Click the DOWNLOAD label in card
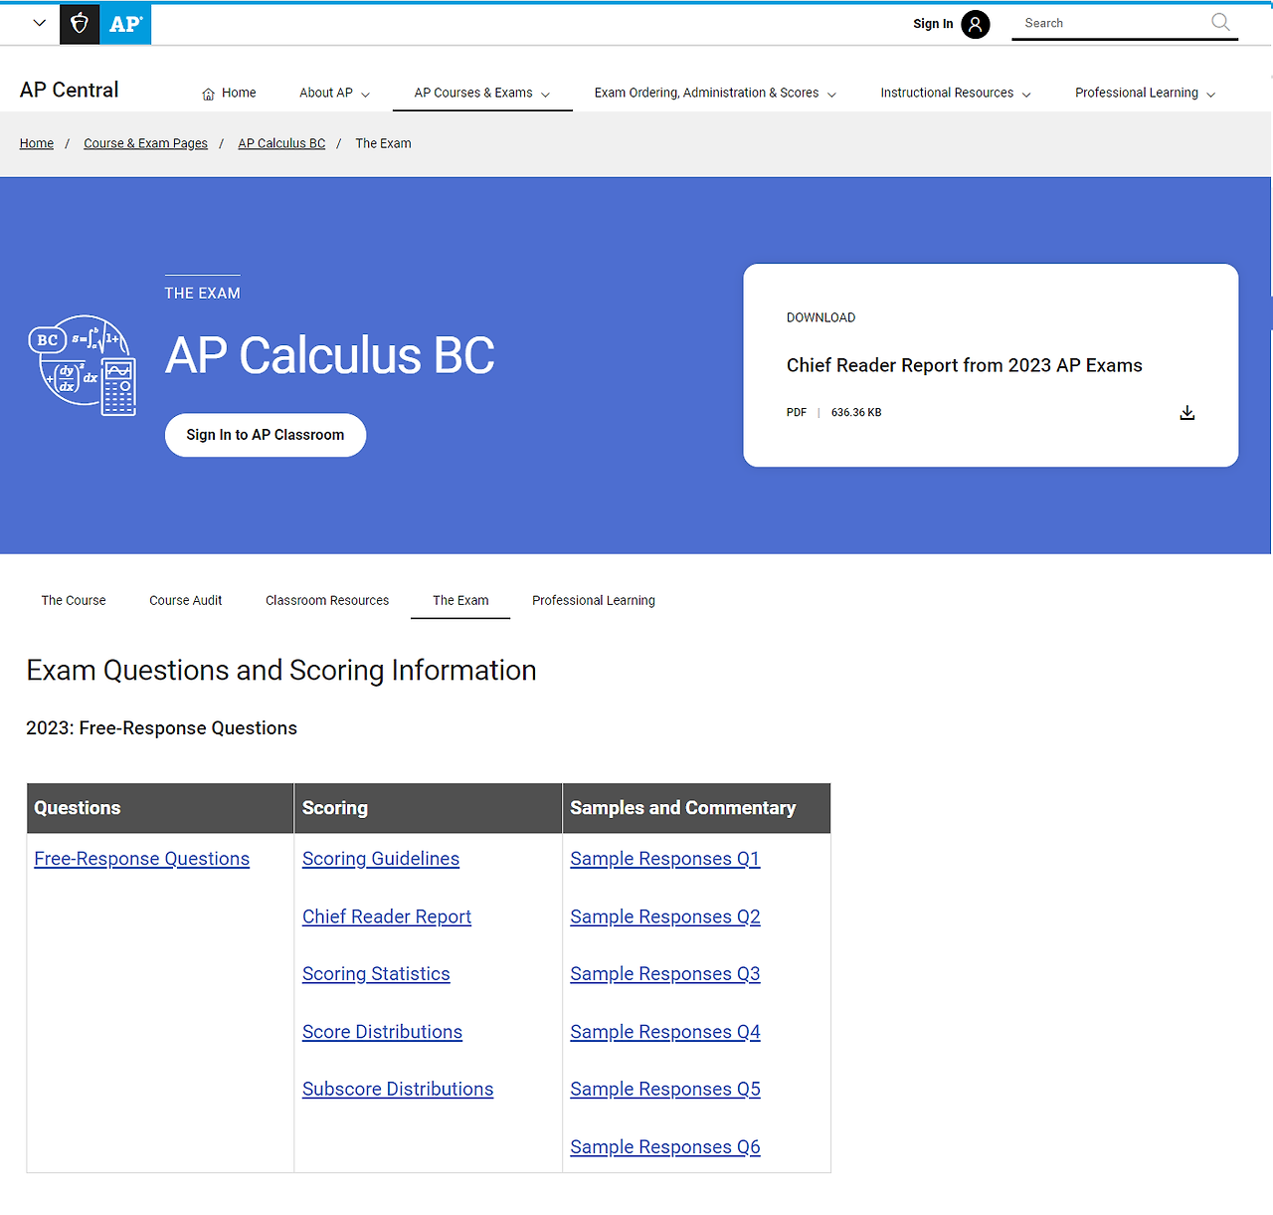Image resolution: width=1273 pixels, height=1215 pixels. click(820, 317)
